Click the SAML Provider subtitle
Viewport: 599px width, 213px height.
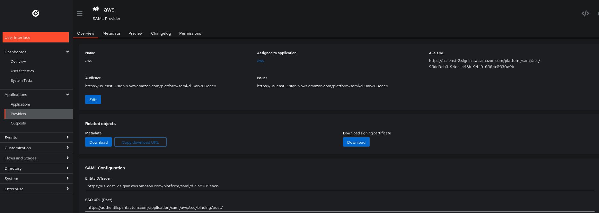(x=106, y=19)
